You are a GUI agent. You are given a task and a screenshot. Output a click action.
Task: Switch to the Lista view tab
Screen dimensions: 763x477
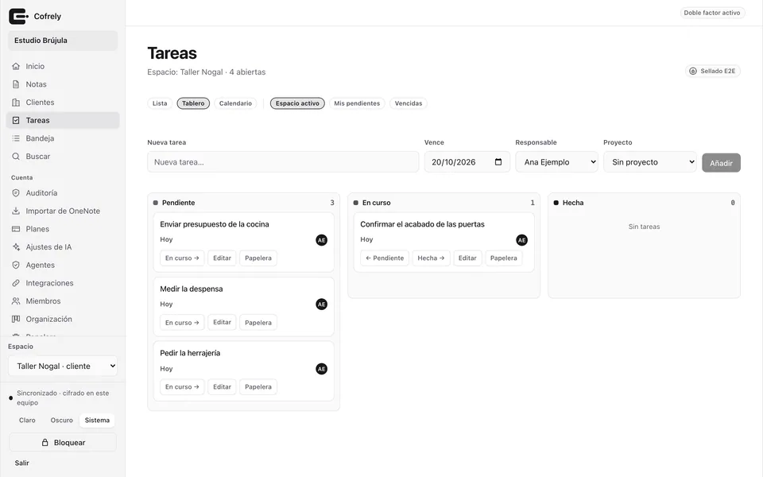tap(160, 103)
